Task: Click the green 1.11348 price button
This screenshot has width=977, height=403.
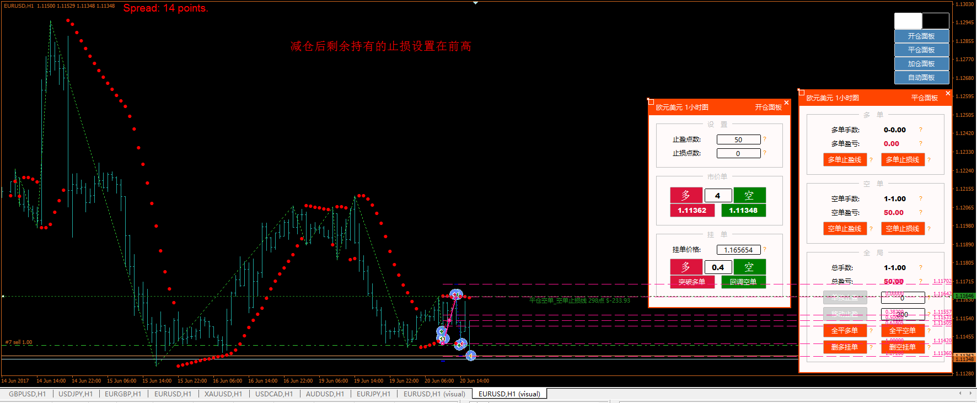Action: 743,210
